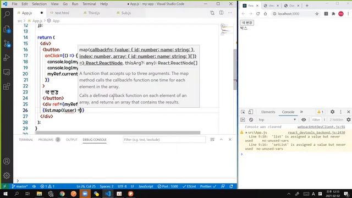Activate DevTools inspect element picker

[243, 112]
